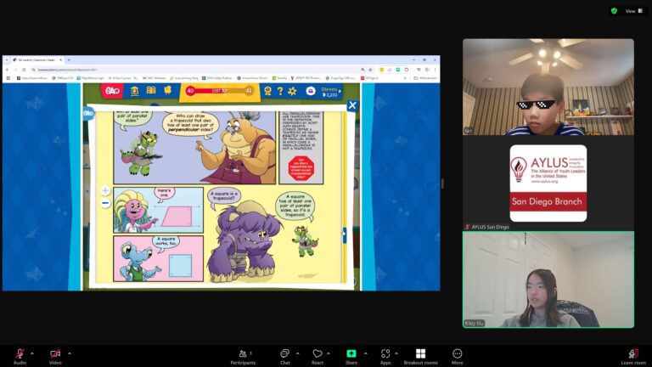Click the red BA Beast Academy logo

(x=112, y=91)
